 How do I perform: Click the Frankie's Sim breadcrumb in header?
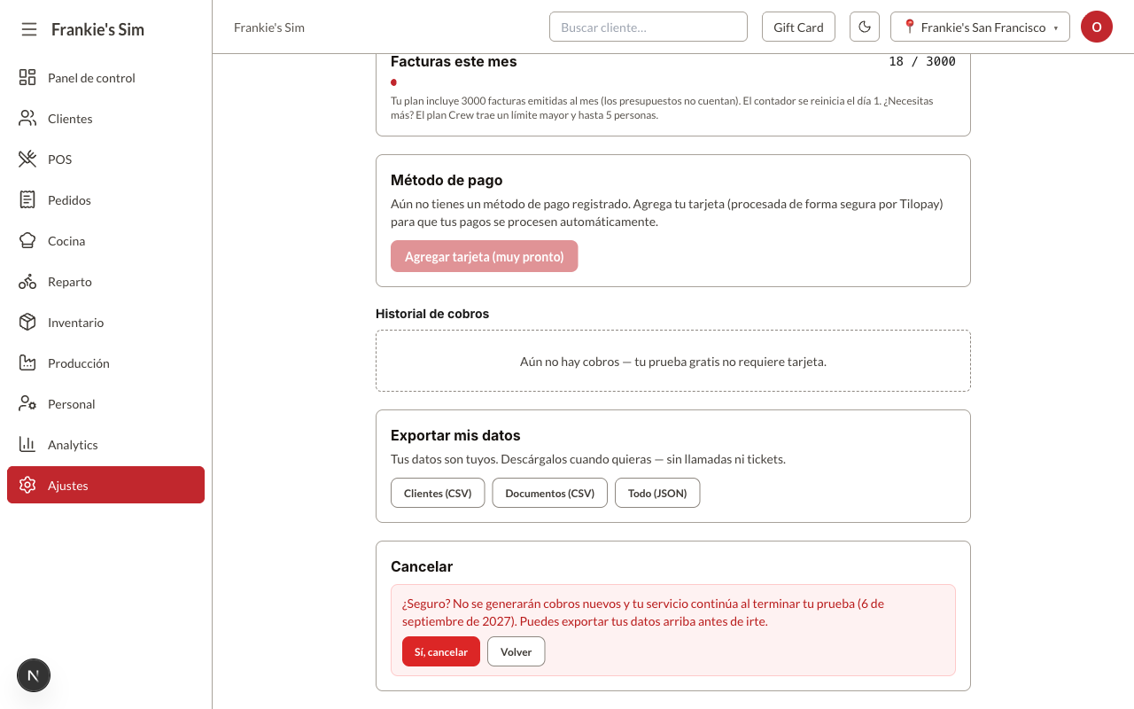(269, 27)
